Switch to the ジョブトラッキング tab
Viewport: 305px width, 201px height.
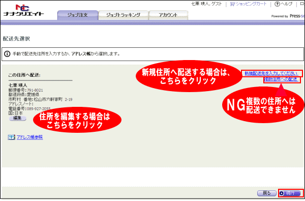tap(124, 15)
